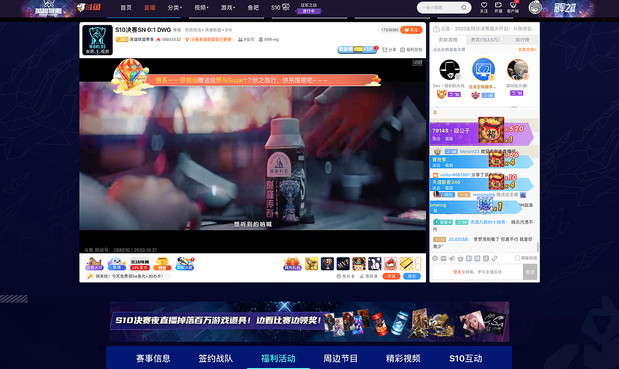Viewport: 619px width, 369px height.
Task: Open the 首充礼包 first-recharge gift
Action: [293, 264]
